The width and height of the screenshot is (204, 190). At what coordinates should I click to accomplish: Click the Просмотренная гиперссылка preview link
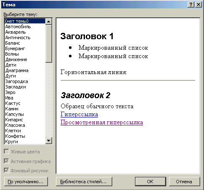102,123
